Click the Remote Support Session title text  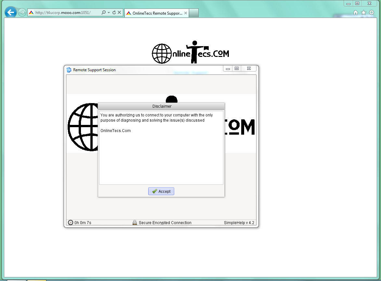coord(94,70)
